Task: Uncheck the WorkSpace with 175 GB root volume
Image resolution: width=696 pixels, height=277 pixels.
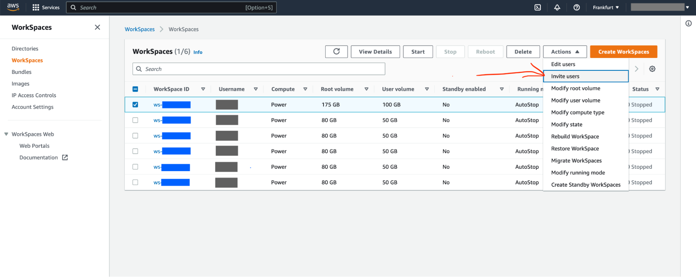Action: coord(135,104)
